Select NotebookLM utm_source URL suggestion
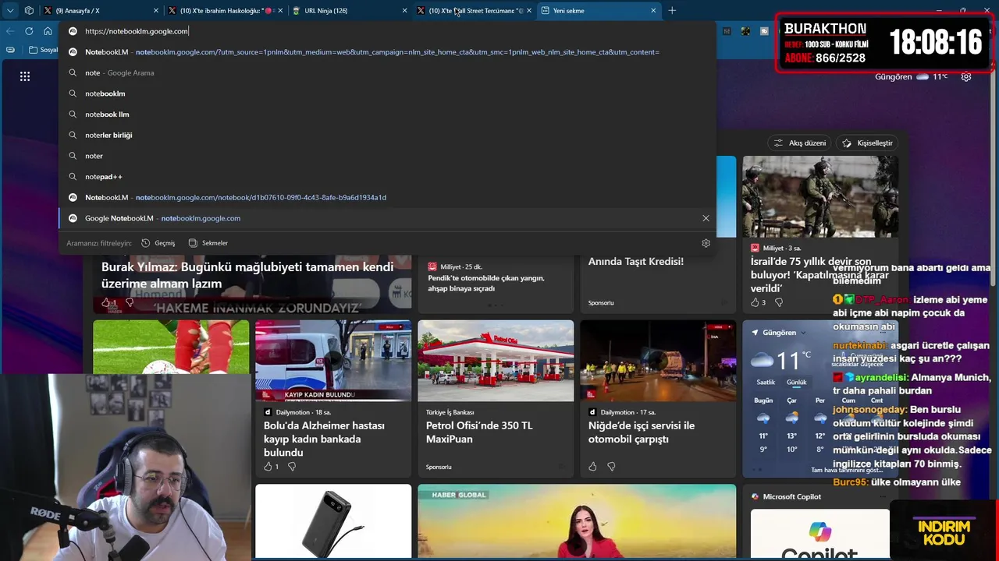The image size is (999, 561). point(386,52)
